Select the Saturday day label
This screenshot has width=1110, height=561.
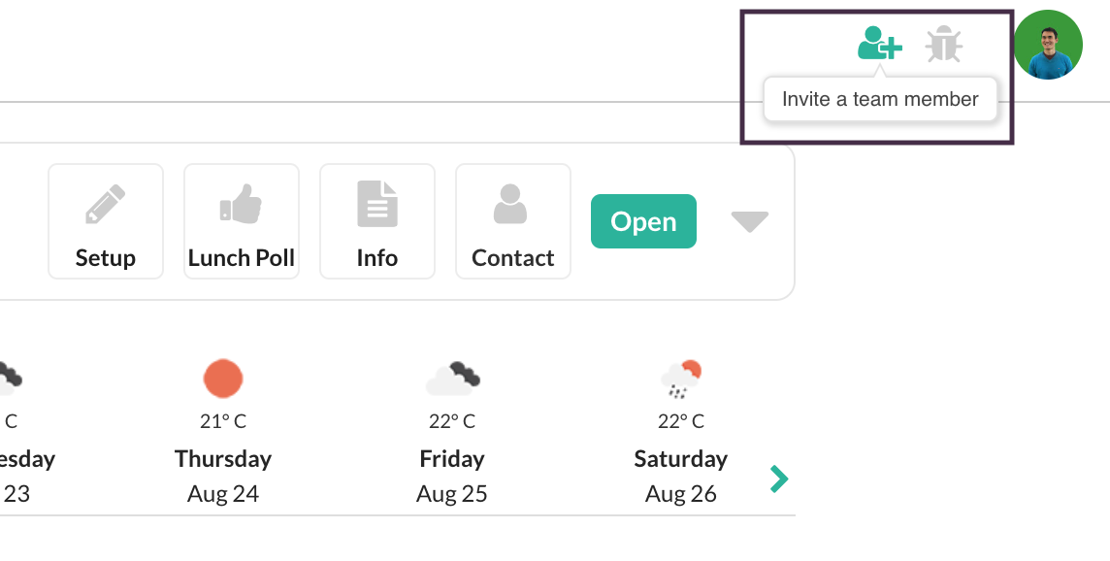pyautogui.click(x=680, y=458)
